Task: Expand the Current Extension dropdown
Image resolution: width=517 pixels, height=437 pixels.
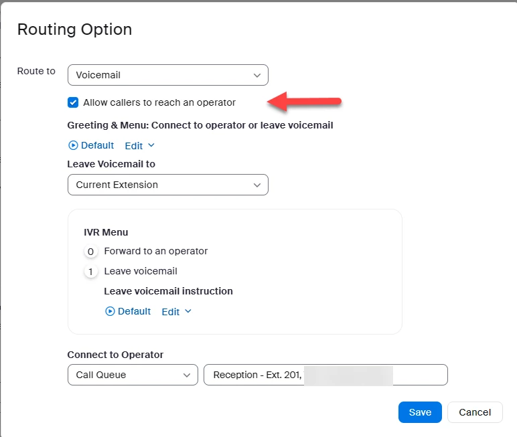Action: (x=167, y=185)
